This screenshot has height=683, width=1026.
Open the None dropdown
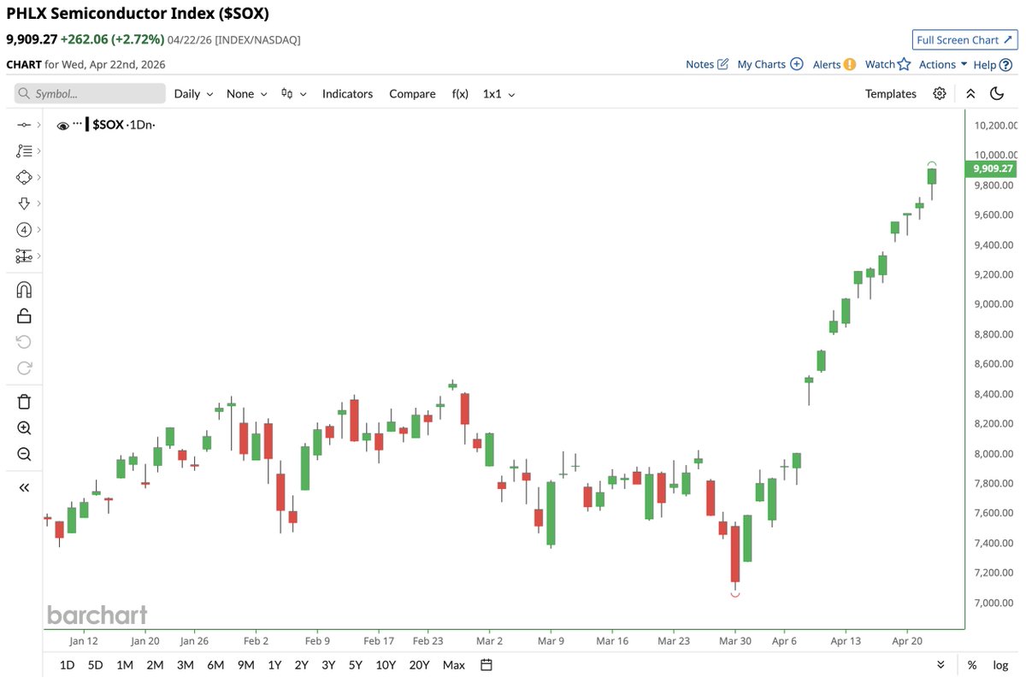(247, 94)
